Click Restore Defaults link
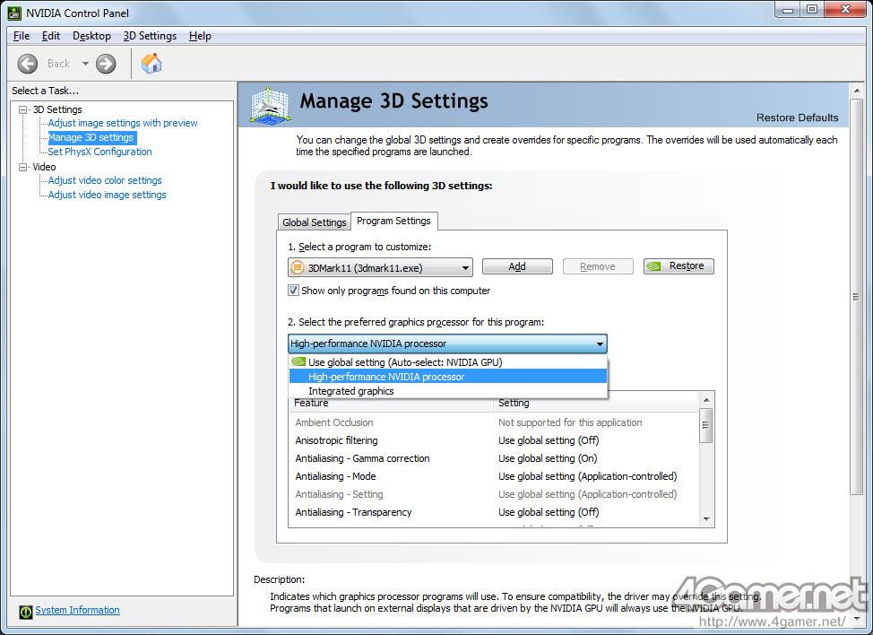This screenshot has height=635, width=873. [797, 117]
